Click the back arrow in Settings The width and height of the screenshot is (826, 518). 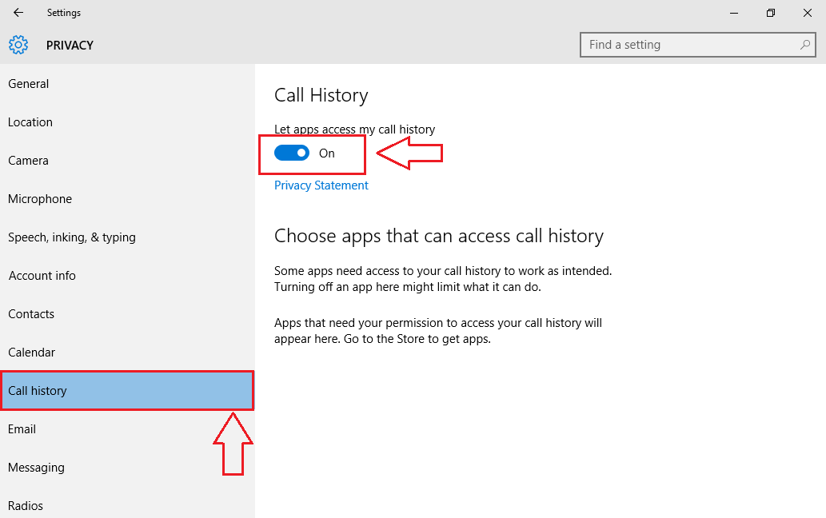tap(18, 13)
